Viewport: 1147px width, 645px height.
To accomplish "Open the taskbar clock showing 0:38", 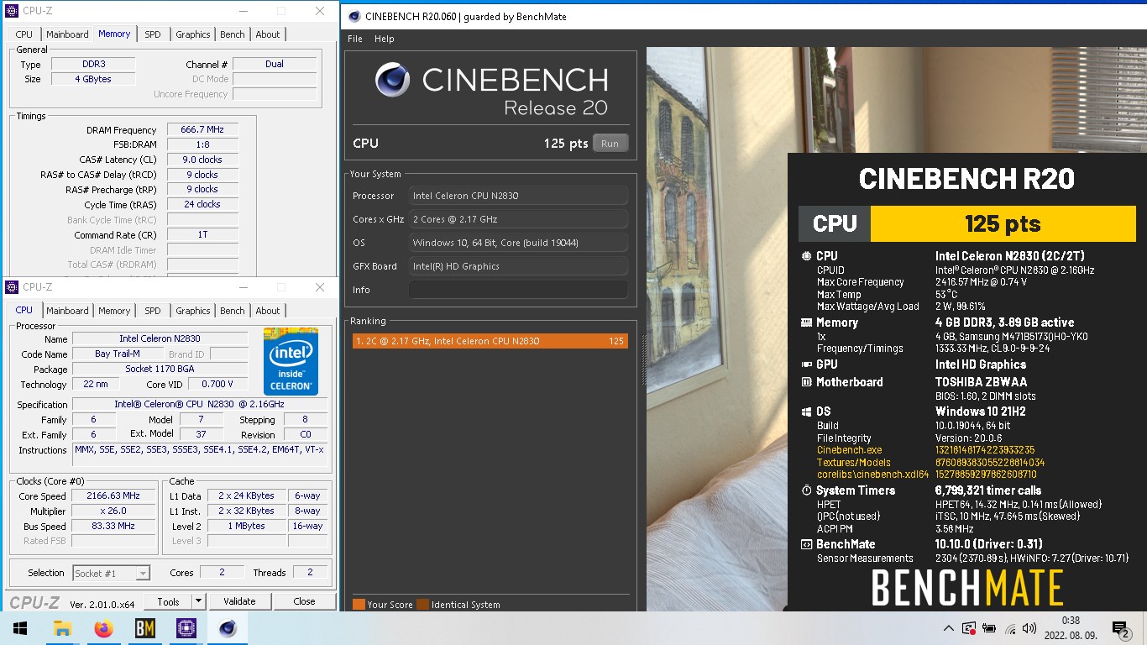I will click(1070, 628).
